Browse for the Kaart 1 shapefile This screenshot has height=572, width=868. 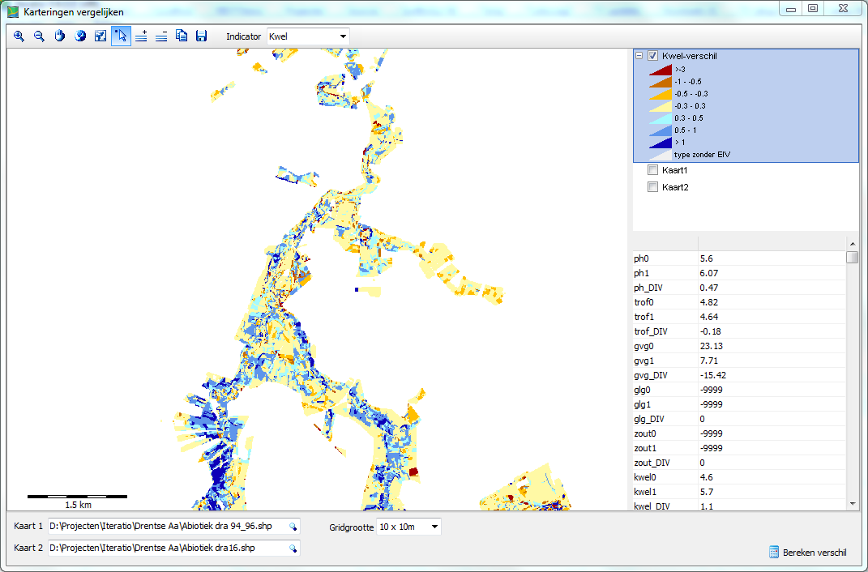(293, 527)
